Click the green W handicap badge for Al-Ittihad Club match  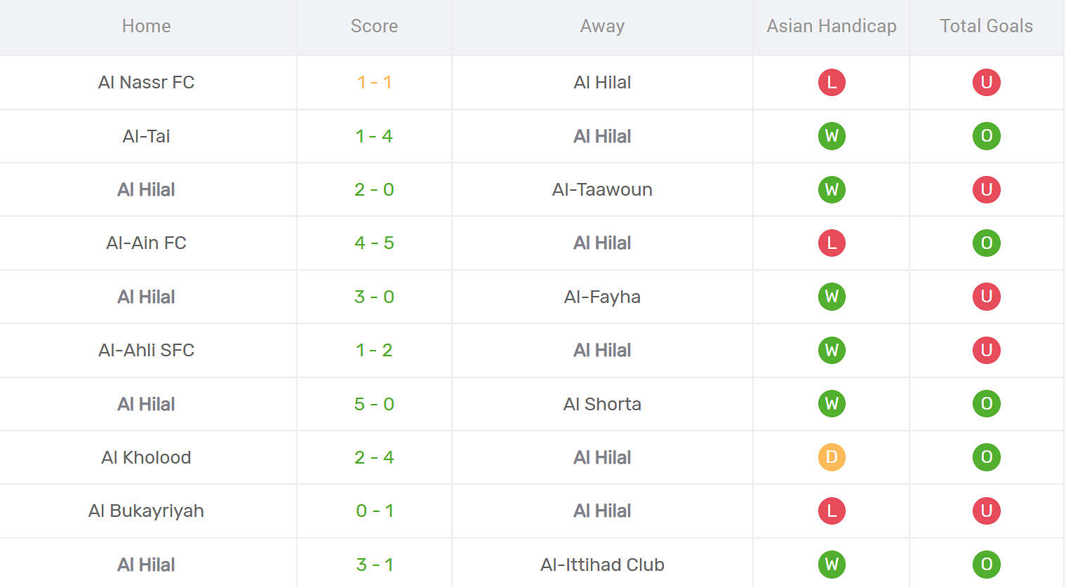[832, 565]
